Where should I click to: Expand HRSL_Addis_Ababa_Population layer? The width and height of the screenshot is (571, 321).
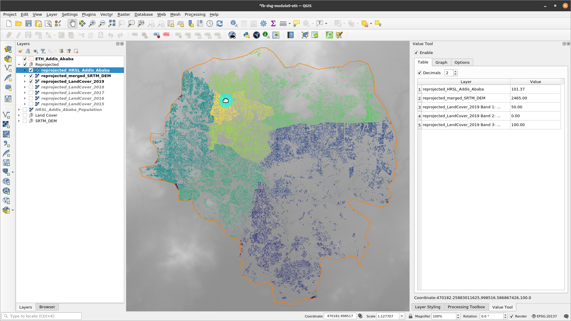tap(19, 109)
